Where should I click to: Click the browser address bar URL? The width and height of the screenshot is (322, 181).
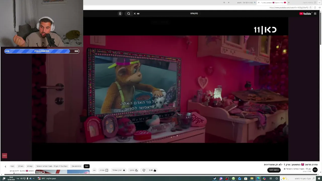tap(289, 8)
